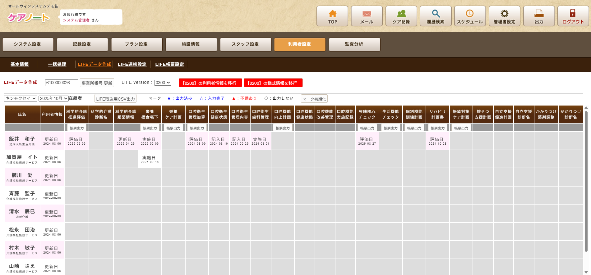Click 帳票出力 under 栄養ケア計画 column
This screenshot has width=591, height=275.
173,128
